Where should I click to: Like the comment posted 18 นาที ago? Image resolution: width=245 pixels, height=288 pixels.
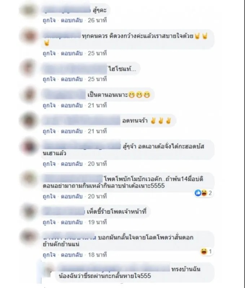coord(49,255)
